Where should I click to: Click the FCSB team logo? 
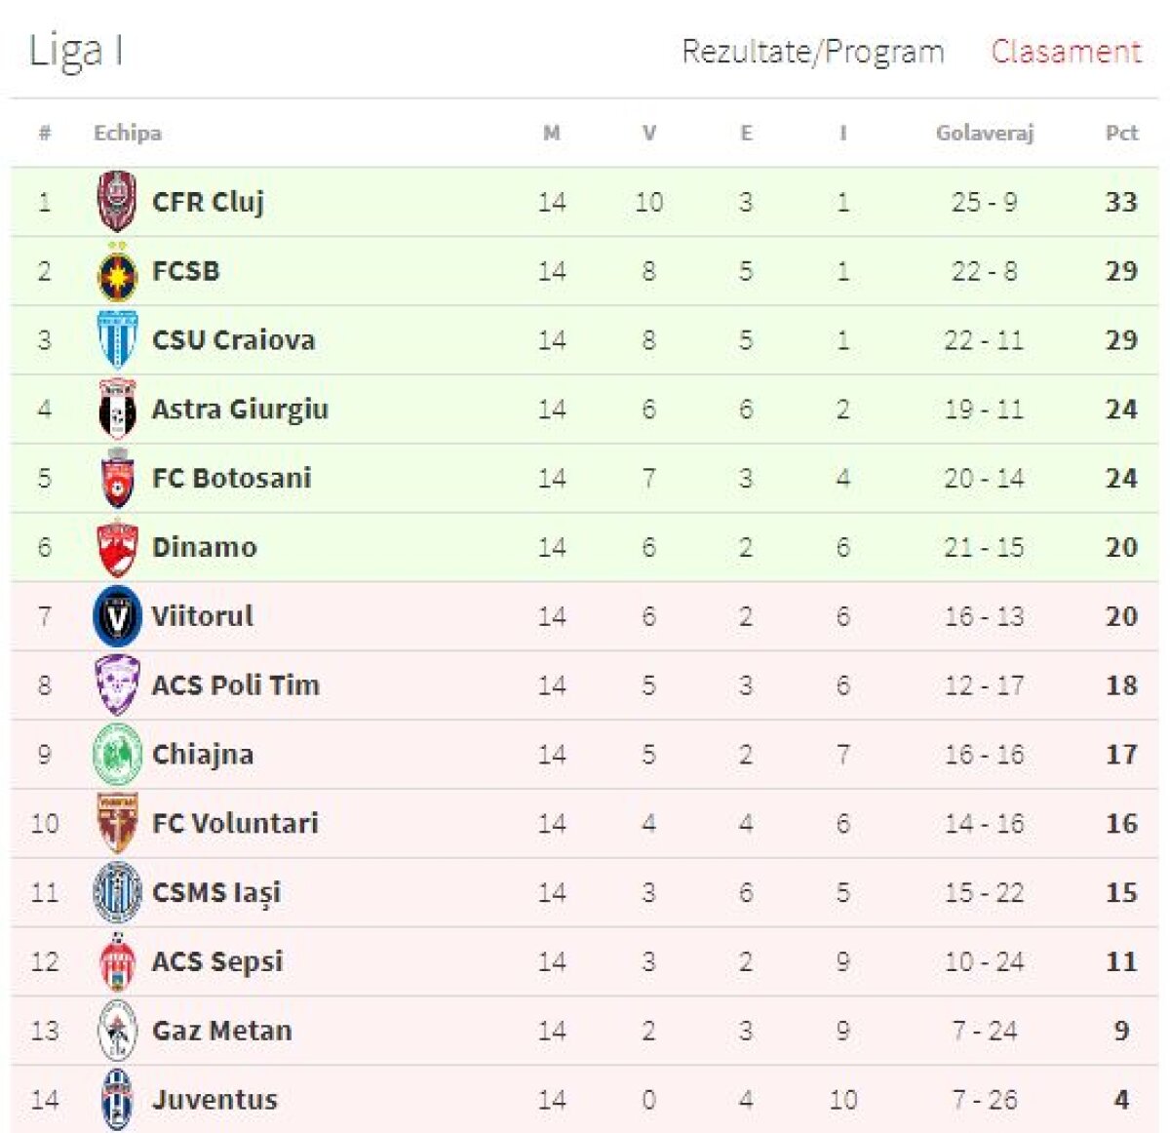pos(117,272)
